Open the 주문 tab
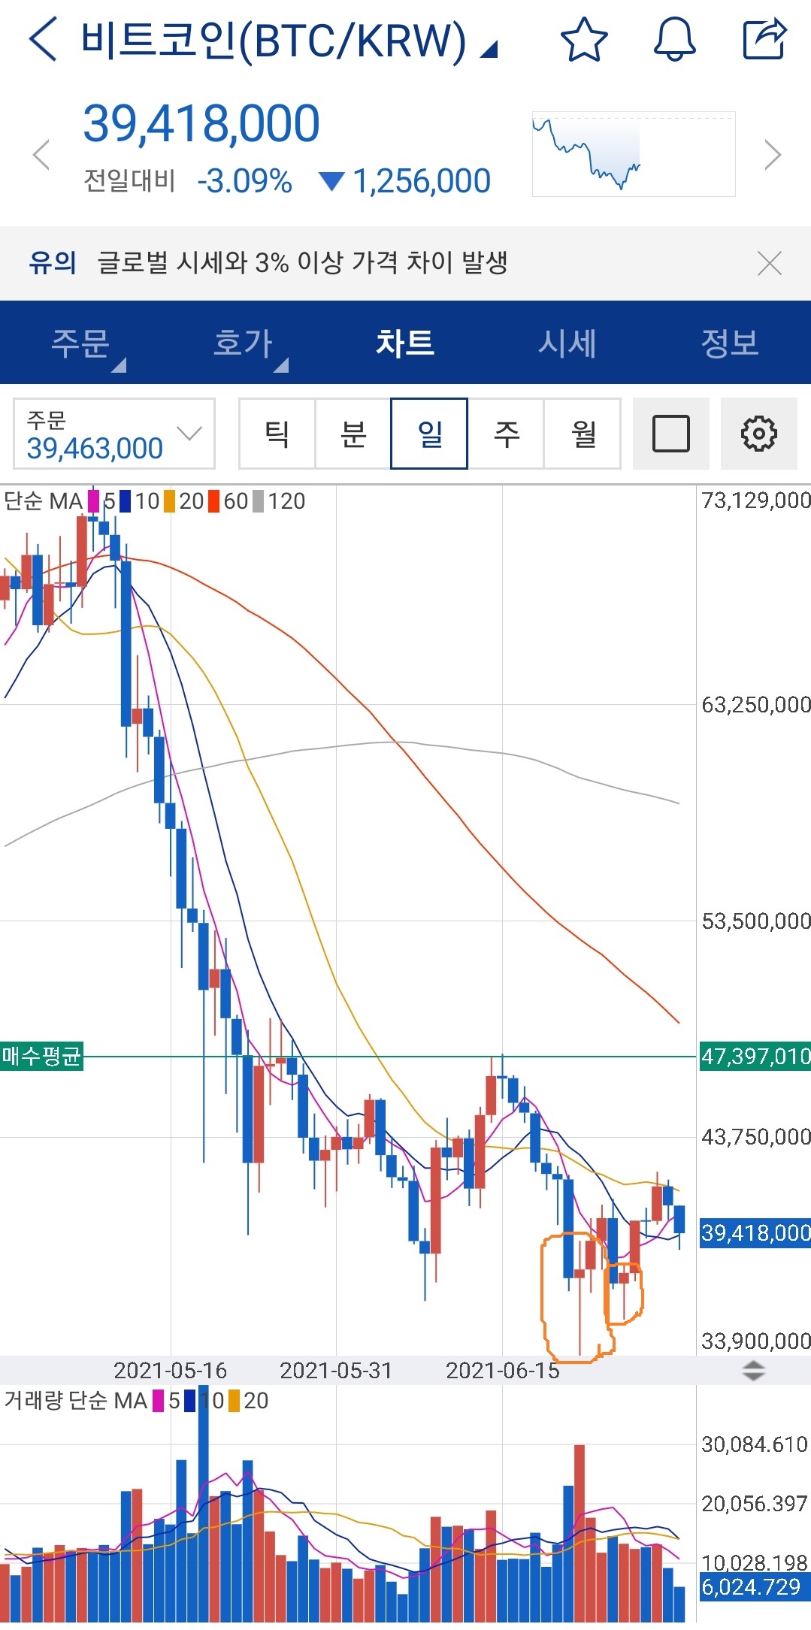Image resolution: width=811 pixels, height=1630 pixels. (81, 343)
